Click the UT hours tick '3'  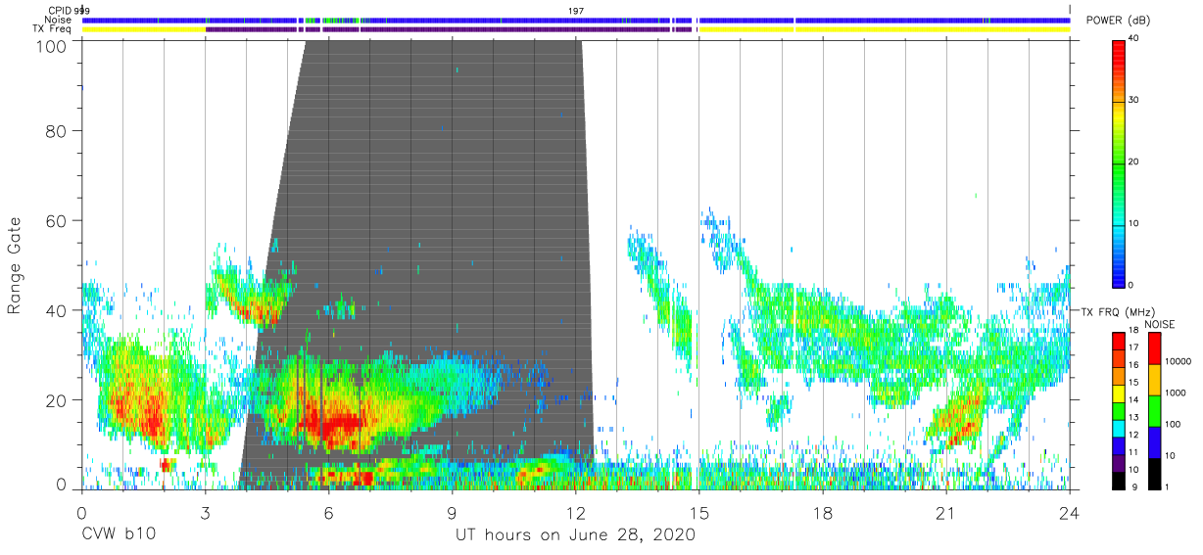205,513
